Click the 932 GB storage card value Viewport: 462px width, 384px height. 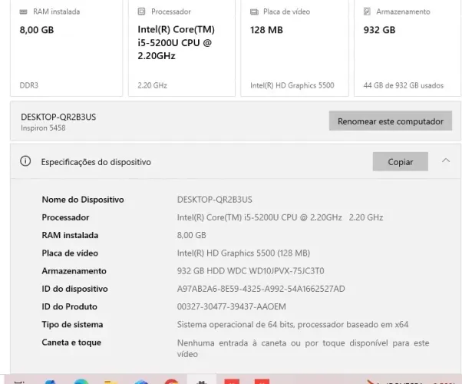(379, 30)
